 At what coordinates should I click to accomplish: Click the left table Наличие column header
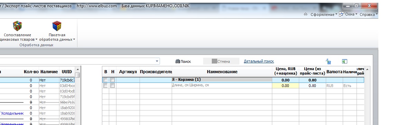point(49,71)
